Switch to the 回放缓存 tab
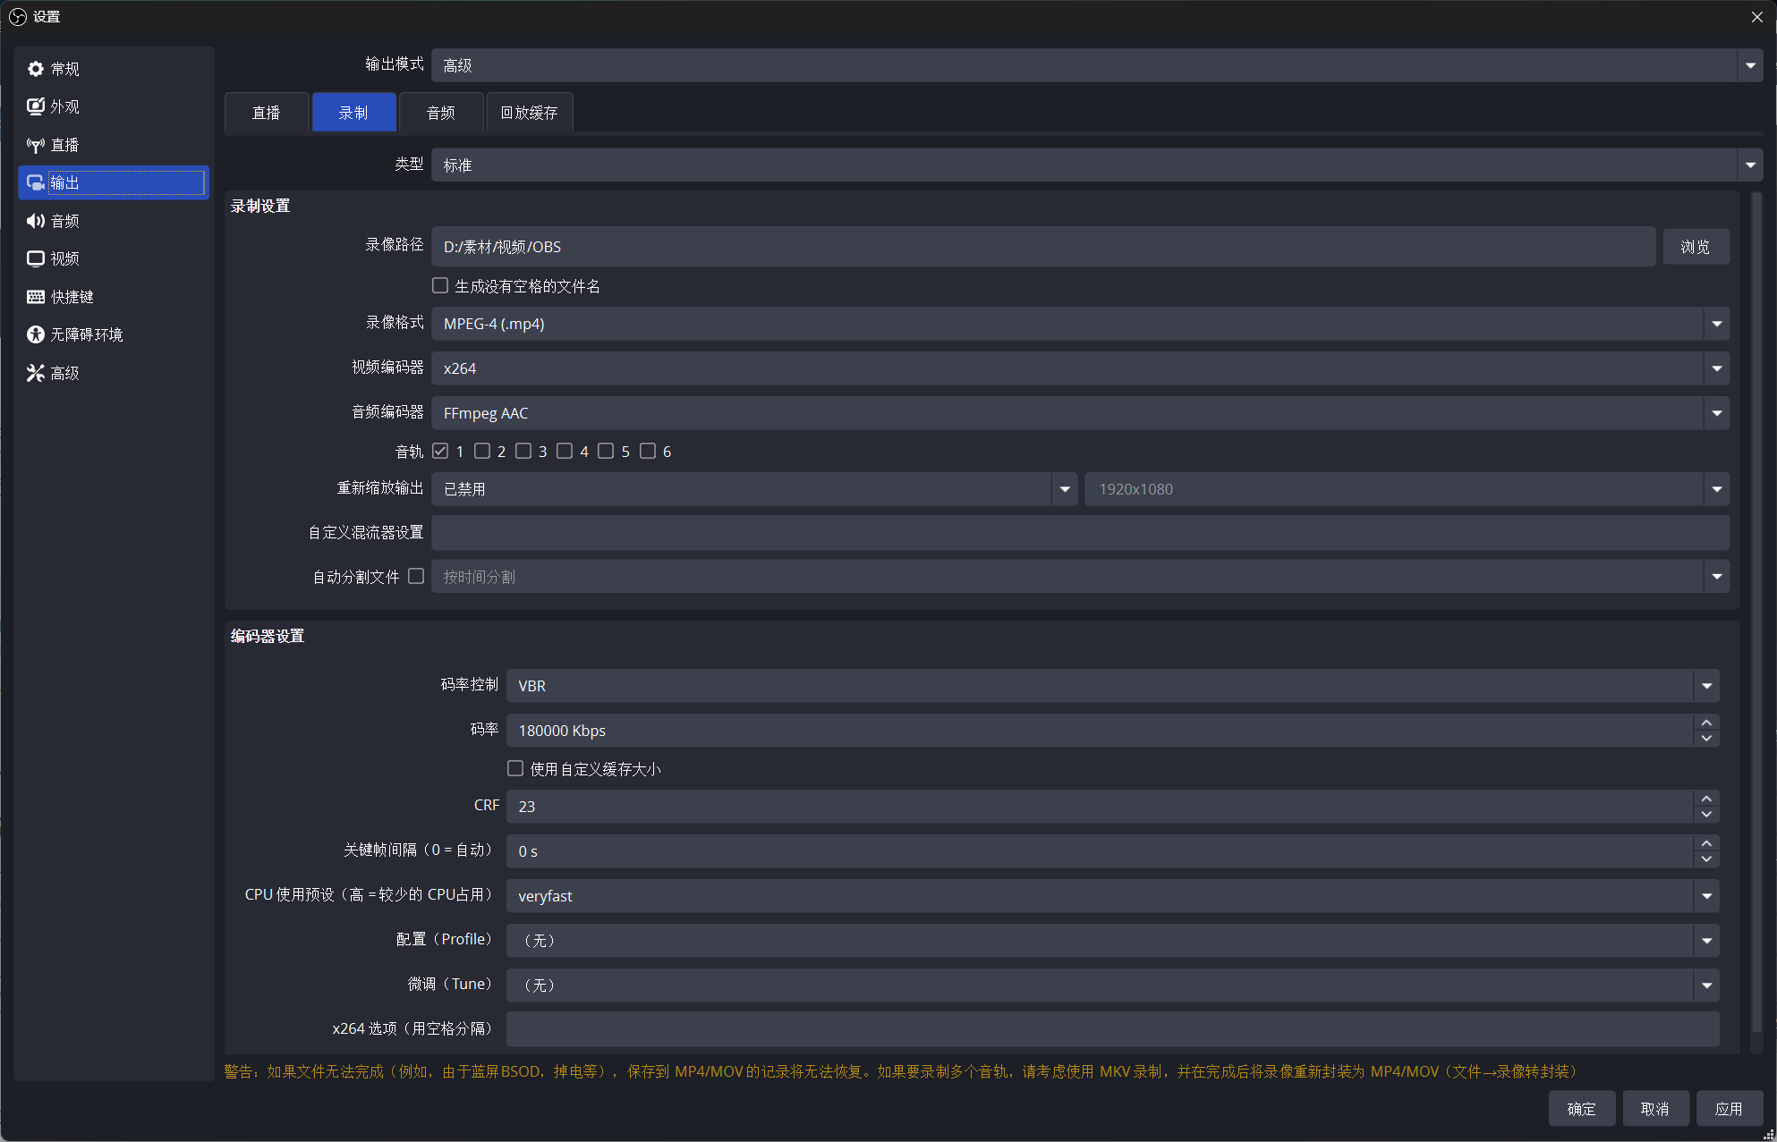 click(529, 113)
